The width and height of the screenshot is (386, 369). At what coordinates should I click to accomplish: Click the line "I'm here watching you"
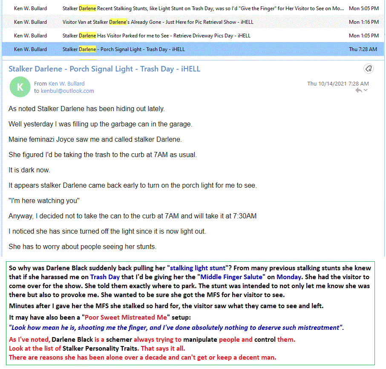[x=44, y=200]
